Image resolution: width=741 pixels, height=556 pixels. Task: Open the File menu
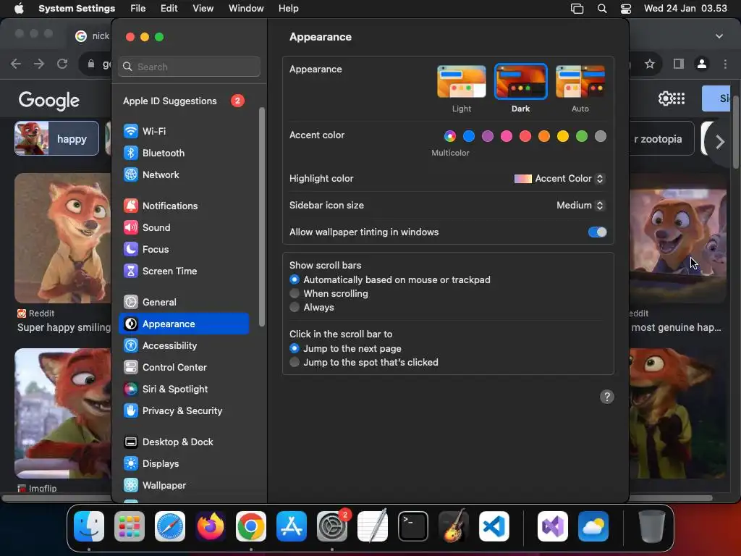point(138,9)
